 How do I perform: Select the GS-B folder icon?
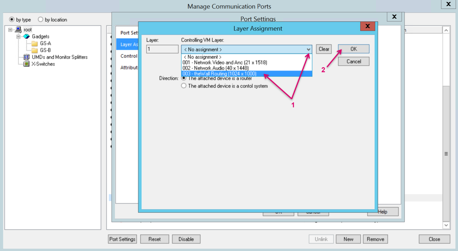pos(34,50)
